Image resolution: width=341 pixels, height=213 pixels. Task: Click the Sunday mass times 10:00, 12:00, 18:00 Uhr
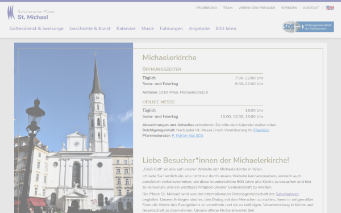coord(242,116)
